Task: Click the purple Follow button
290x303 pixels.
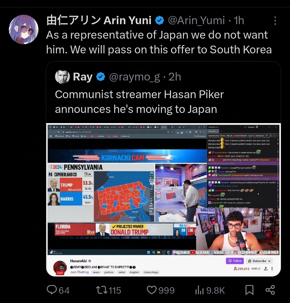Action: (235, 261)
